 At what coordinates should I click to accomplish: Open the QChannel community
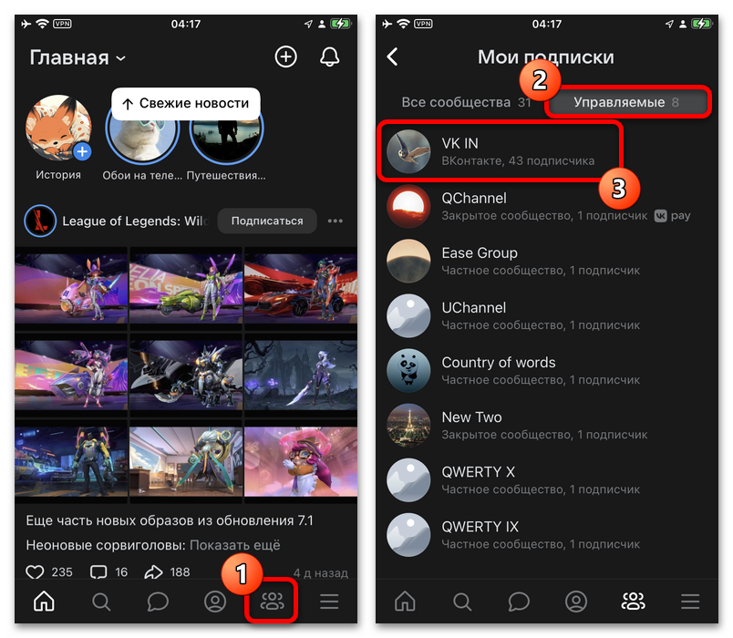(x=546, y=207)
